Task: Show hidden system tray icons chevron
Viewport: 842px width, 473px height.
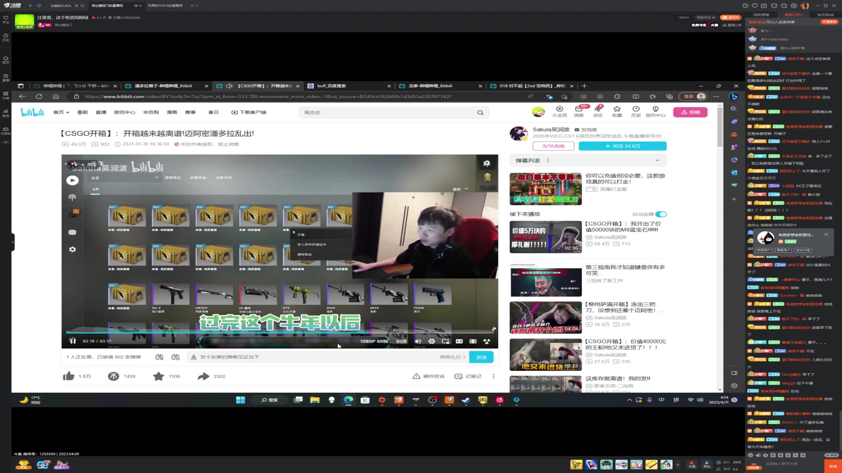Action: [629, 400]
